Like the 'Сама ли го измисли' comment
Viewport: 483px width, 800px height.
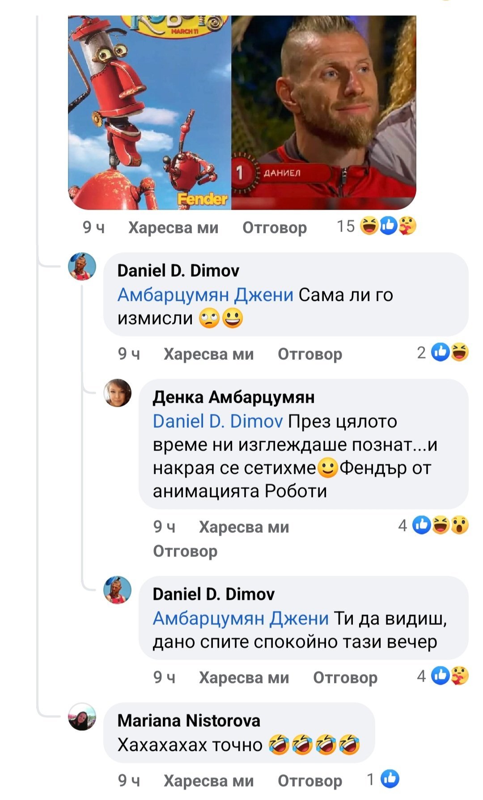[x=208, y=354]
